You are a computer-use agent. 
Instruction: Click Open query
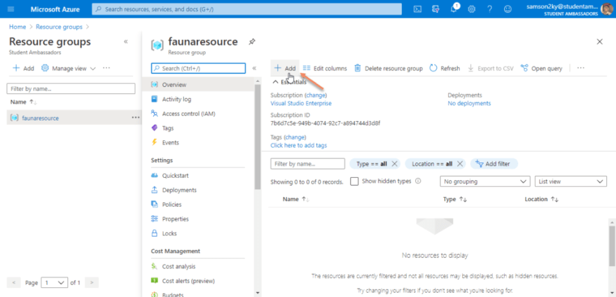(541, 68)
